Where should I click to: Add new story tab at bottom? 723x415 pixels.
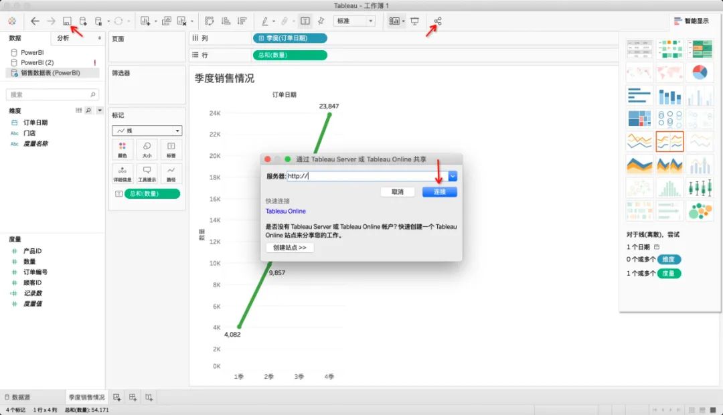coord(149,397)
